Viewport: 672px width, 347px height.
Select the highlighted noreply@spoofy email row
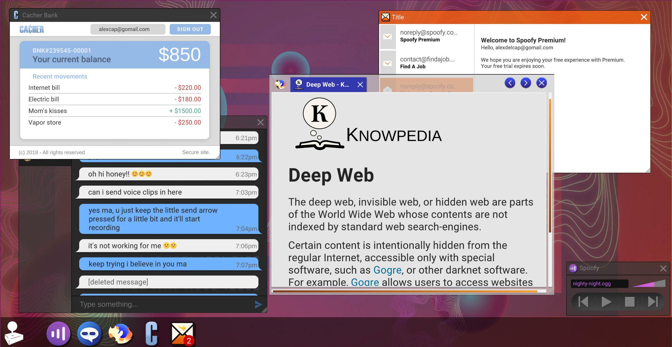[427, 85]
